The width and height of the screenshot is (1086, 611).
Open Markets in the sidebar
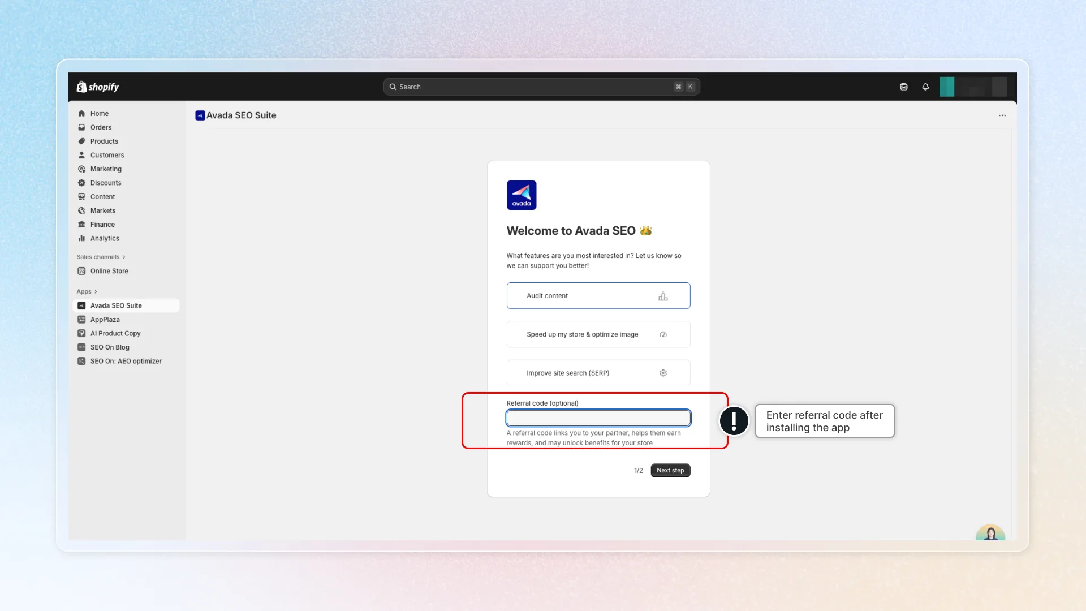pyautogui.click(x=126, y=210)
